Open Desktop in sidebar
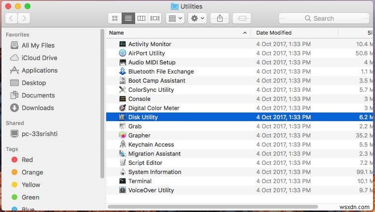The height and width of the screenshot is (212, 375). [x=28, y=83]
